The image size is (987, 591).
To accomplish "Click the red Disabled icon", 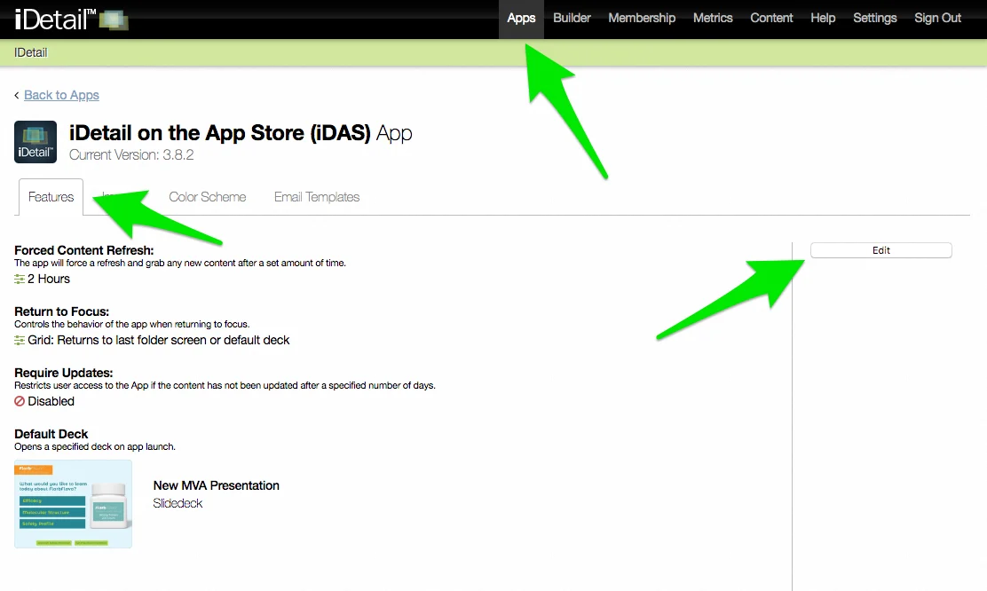I will 20,401.
